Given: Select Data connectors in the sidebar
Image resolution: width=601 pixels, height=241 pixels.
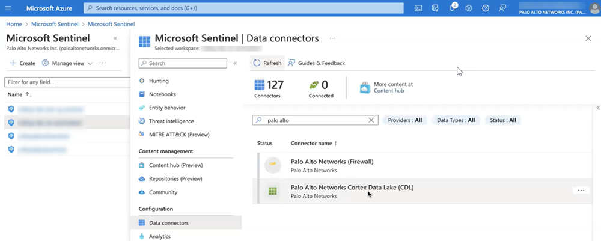Looking at the screenshot, I should point(169,223).
